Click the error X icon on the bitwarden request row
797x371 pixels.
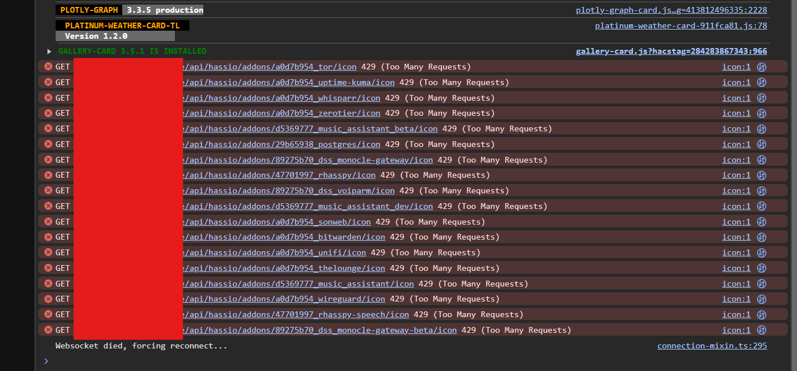[48, 237]
